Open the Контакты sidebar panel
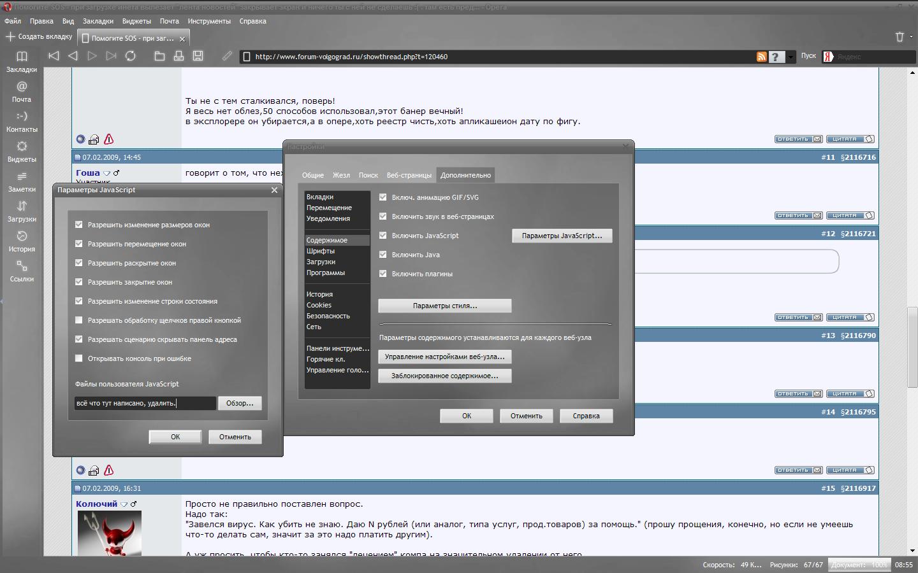This screenshot has width=918, height=573. (22, 122)
